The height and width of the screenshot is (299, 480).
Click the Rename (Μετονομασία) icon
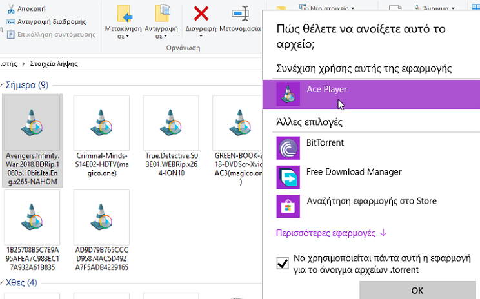click(240, 14)
